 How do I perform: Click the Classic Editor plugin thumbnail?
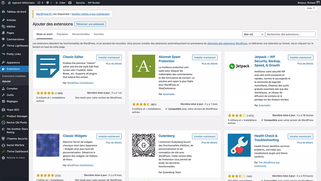point(48,66)
